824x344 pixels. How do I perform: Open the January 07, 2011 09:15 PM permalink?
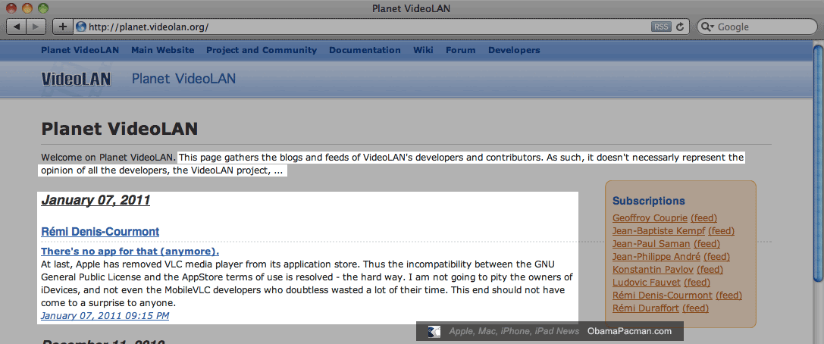(105, 316)
